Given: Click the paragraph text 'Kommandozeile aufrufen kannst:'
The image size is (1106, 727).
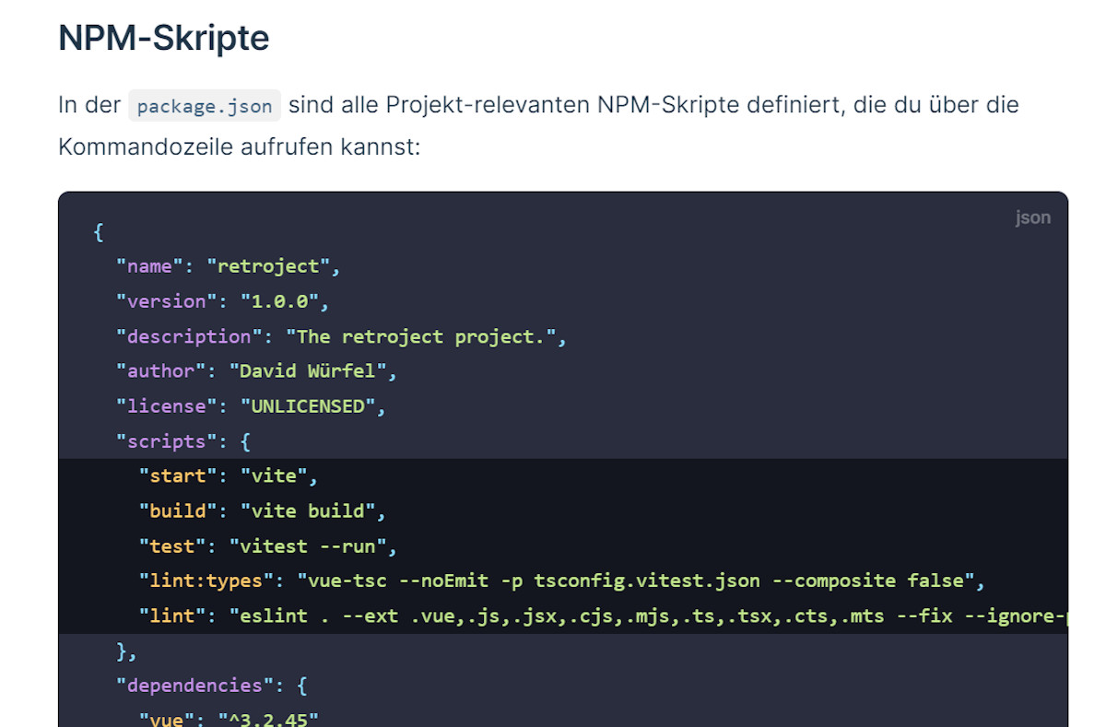Looking at the screenshot, I should (x=240, y=147).
